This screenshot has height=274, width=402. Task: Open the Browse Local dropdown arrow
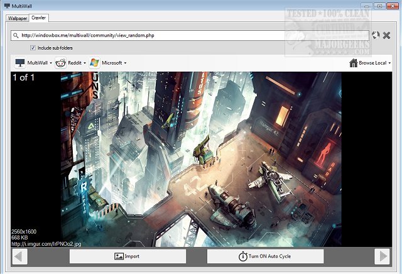pyautogui.click(x=389, y=63)
